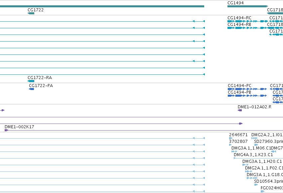
Task: Select the glyph under DMG3A.1_1.G18.C
Action: [x=252, y=178]
